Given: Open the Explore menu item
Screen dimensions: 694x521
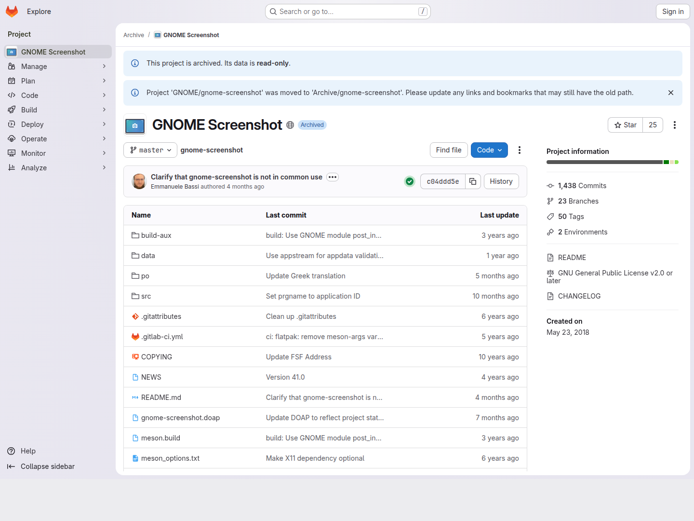Looking at the screenshot, I should [x=39, y=12].
